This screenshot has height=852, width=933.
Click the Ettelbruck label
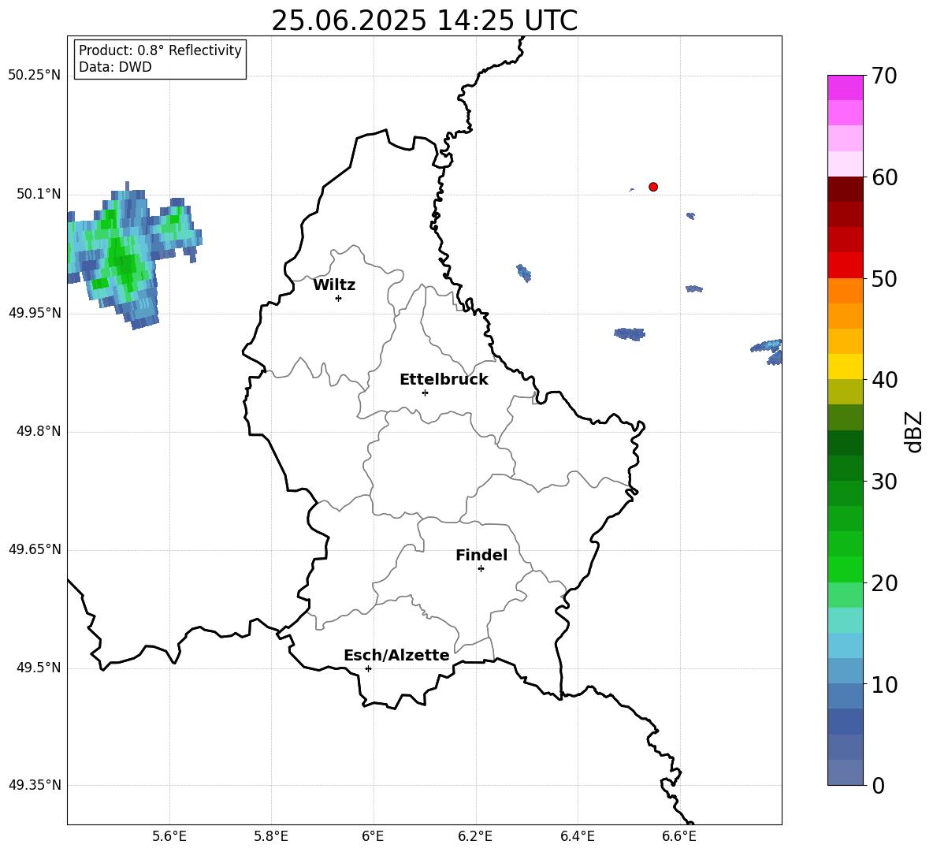coord(444,380)
